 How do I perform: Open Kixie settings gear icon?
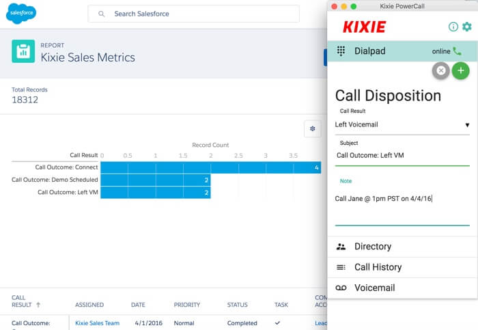coord(466,27)
